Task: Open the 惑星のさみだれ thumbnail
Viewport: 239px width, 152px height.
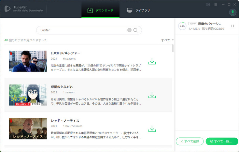Action: [28, 95]
